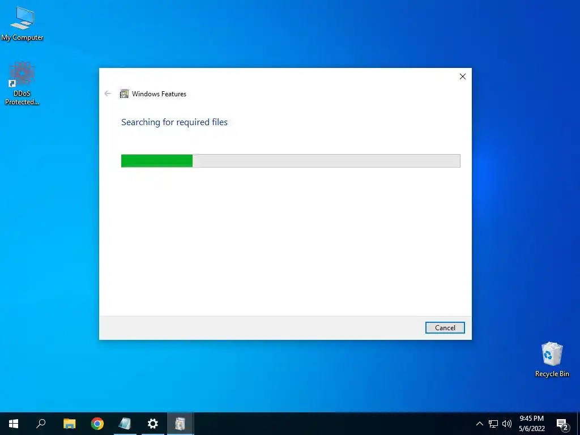The image size is (580, 435).
Task: Show hidden system tray icons
Action: [x=479, y=424]
